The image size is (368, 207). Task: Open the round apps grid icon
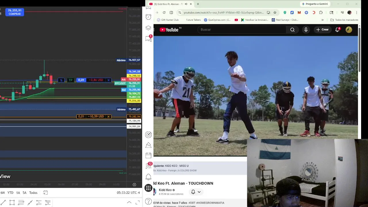click(148, 188)
